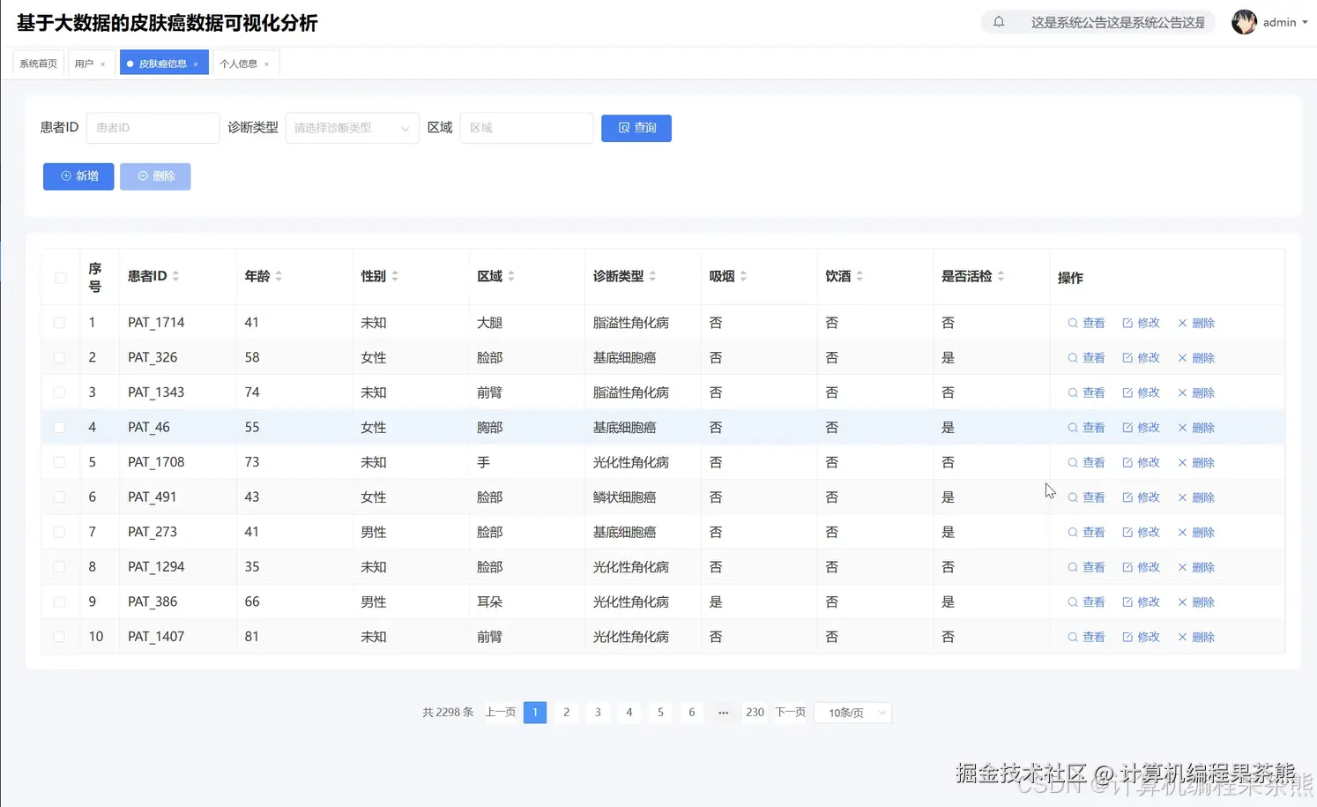
Task: Toggle the select-all header checkbox
Action: click(60, 278)
